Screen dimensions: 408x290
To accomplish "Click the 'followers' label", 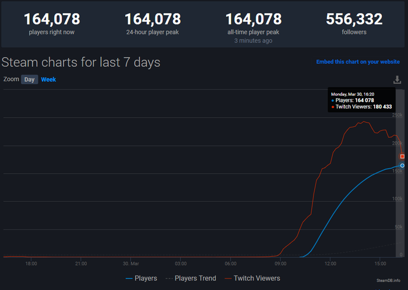I will coord(354,32).
